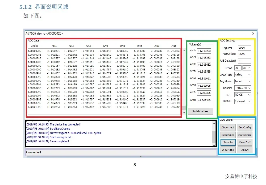This screenshot has height=185, width=266.
Task: Click Save As to export data
Action: 228,142
